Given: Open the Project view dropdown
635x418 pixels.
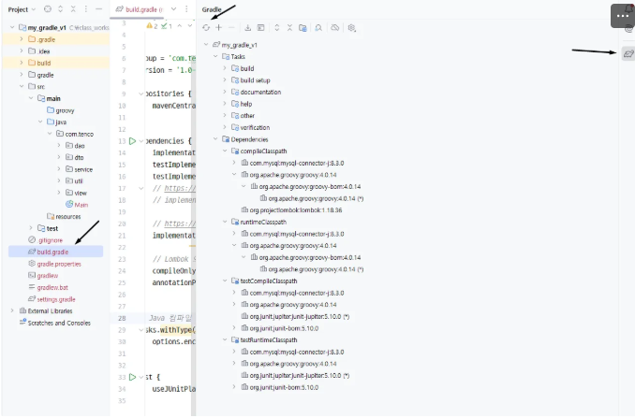Looking at the screenshot, I should (x=22, y=9).
